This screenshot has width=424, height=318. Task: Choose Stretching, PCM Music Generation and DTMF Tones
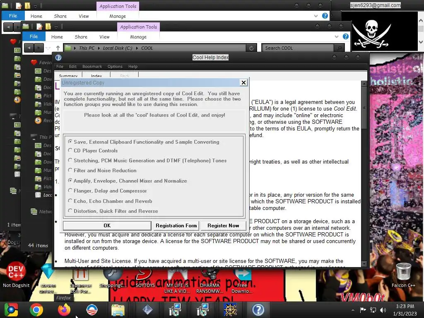tap(70, 160)
